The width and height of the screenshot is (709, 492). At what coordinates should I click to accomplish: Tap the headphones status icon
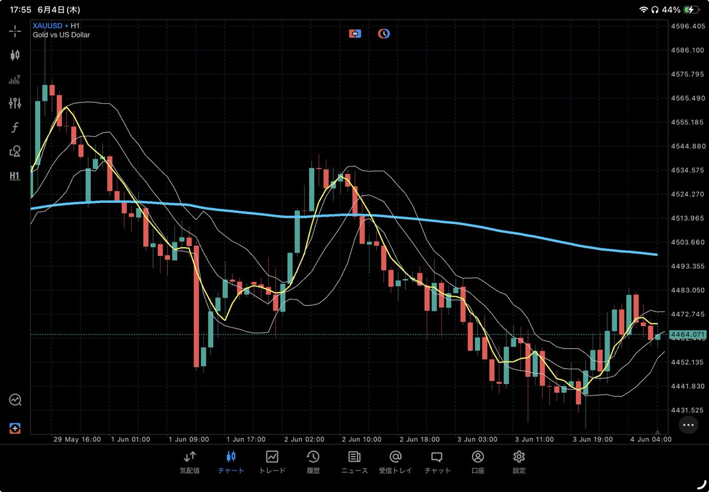pos(655,9)
